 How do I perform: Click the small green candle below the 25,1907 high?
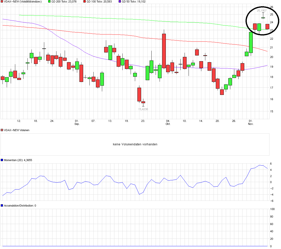(x=263, y=18)
